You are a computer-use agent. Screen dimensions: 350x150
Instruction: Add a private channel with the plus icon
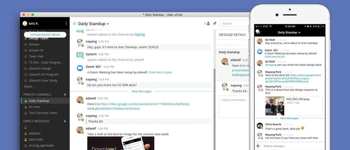point(65,94)
